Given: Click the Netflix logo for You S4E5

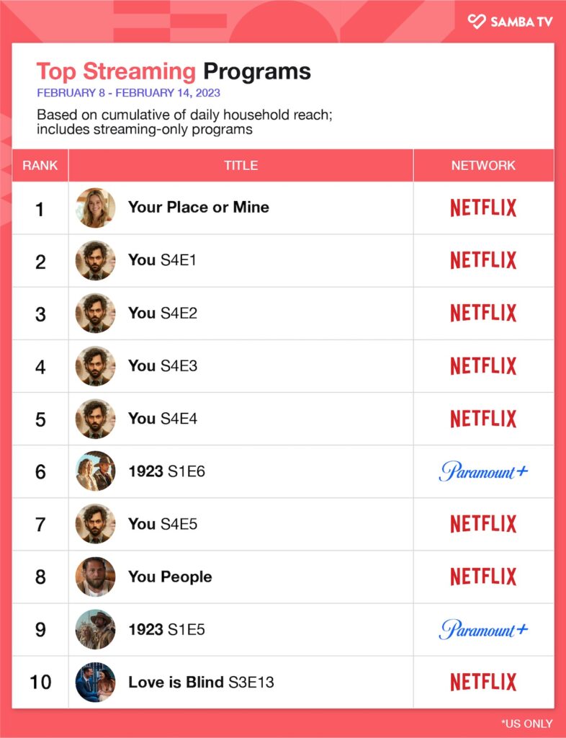Looking at the screenshot, I should tap(483, 524).
